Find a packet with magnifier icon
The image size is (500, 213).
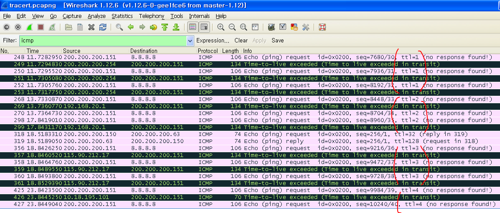[119, 28]
